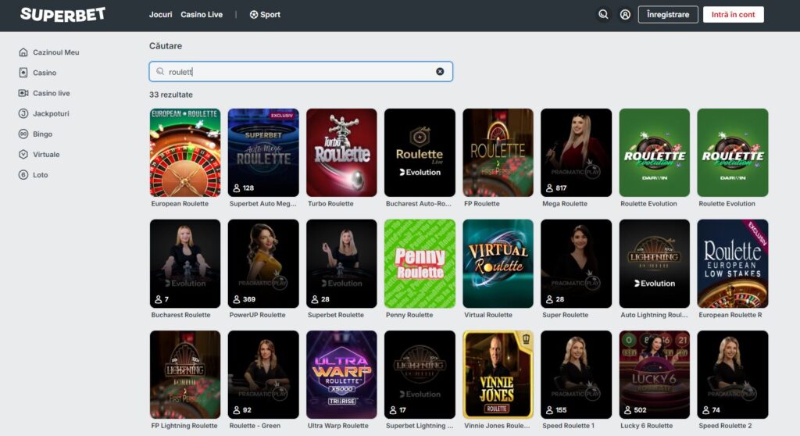The image size is (800, 436).
Task: Open the user account profile icon
Action: tap(625, 14)
